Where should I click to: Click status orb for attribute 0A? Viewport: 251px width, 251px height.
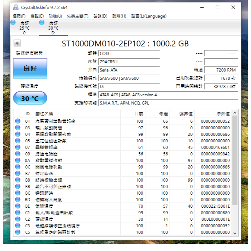[x=18, y=160]
